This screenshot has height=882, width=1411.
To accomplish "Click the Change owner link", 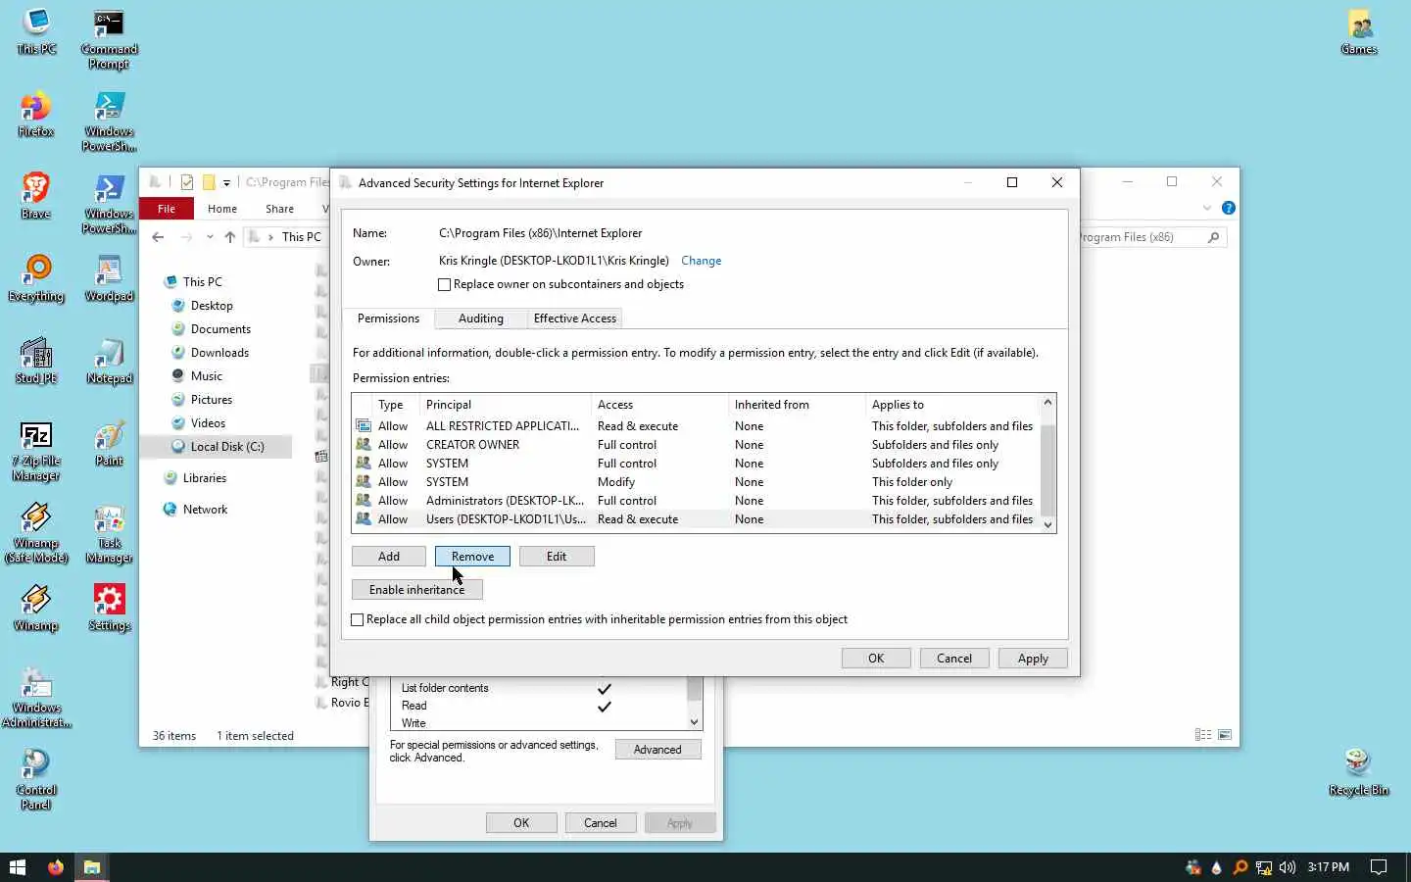I will point(701,261).
